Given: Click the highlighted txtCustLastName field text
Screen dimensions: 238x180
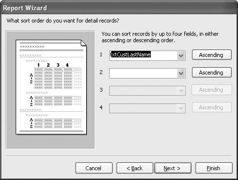Looking at the screenshot, I should point(130,54).
